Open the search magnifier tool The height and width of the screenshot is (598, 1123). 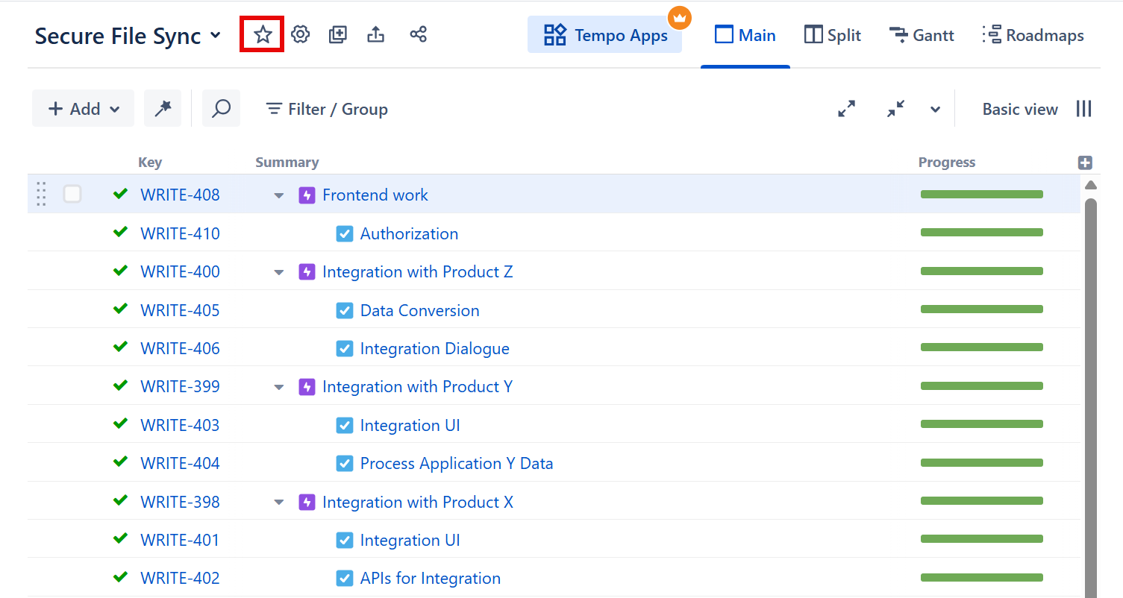[x=221, y=109]
